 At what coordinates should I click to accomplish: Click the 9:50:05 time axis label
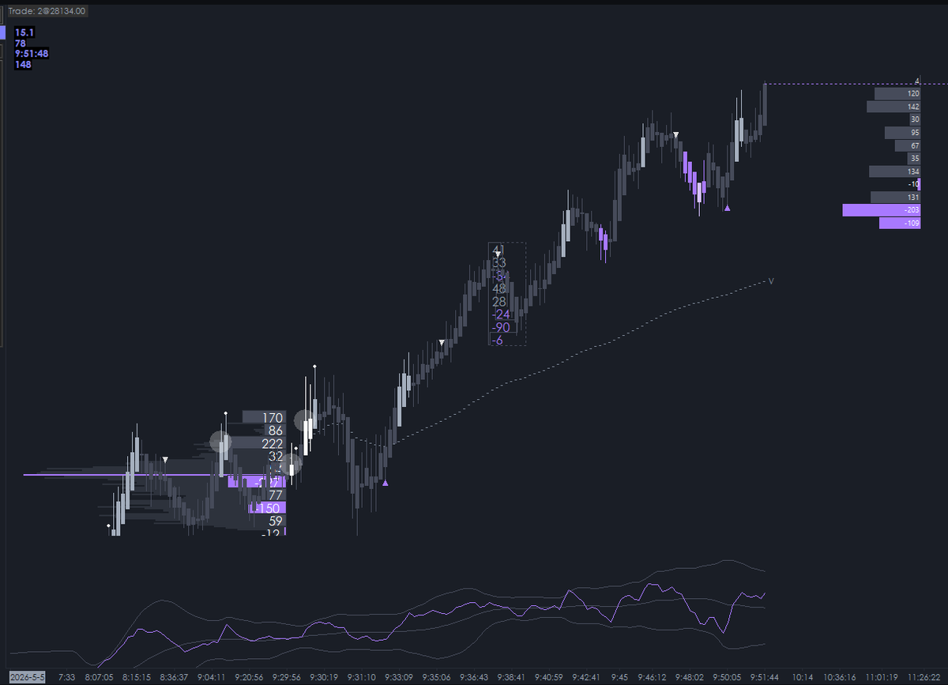pyautogui.click(x=728, y=677)
